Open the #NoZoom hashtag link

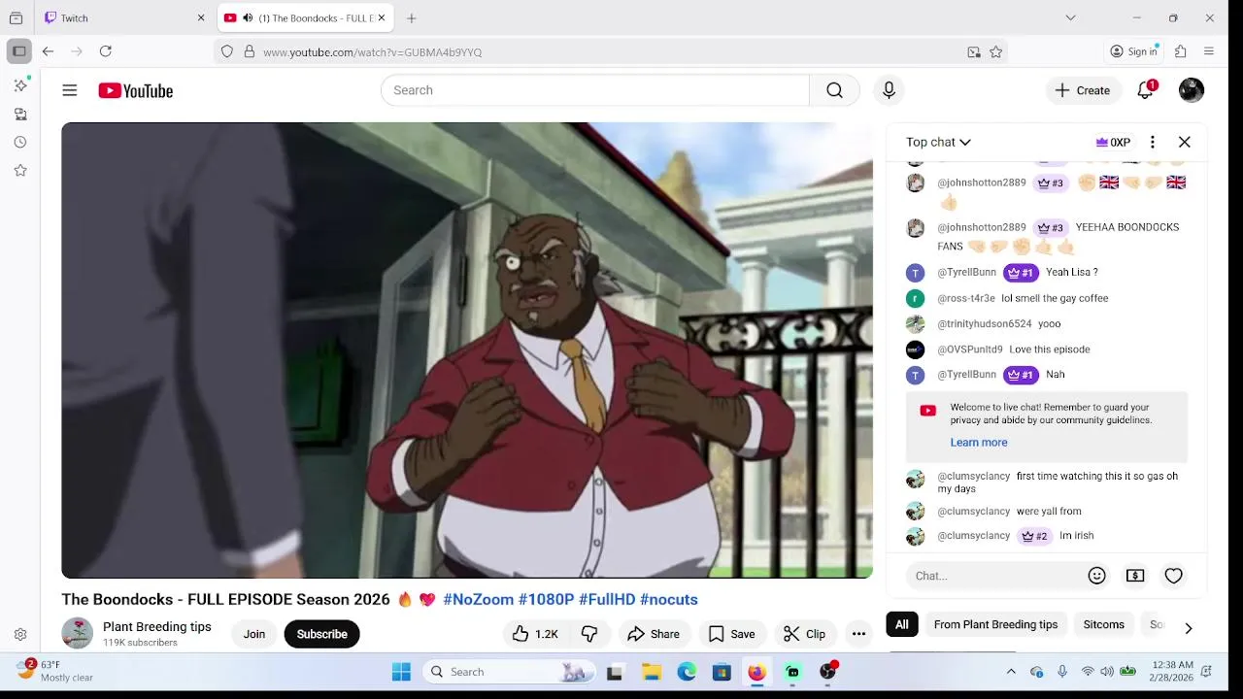click(479, 599)
